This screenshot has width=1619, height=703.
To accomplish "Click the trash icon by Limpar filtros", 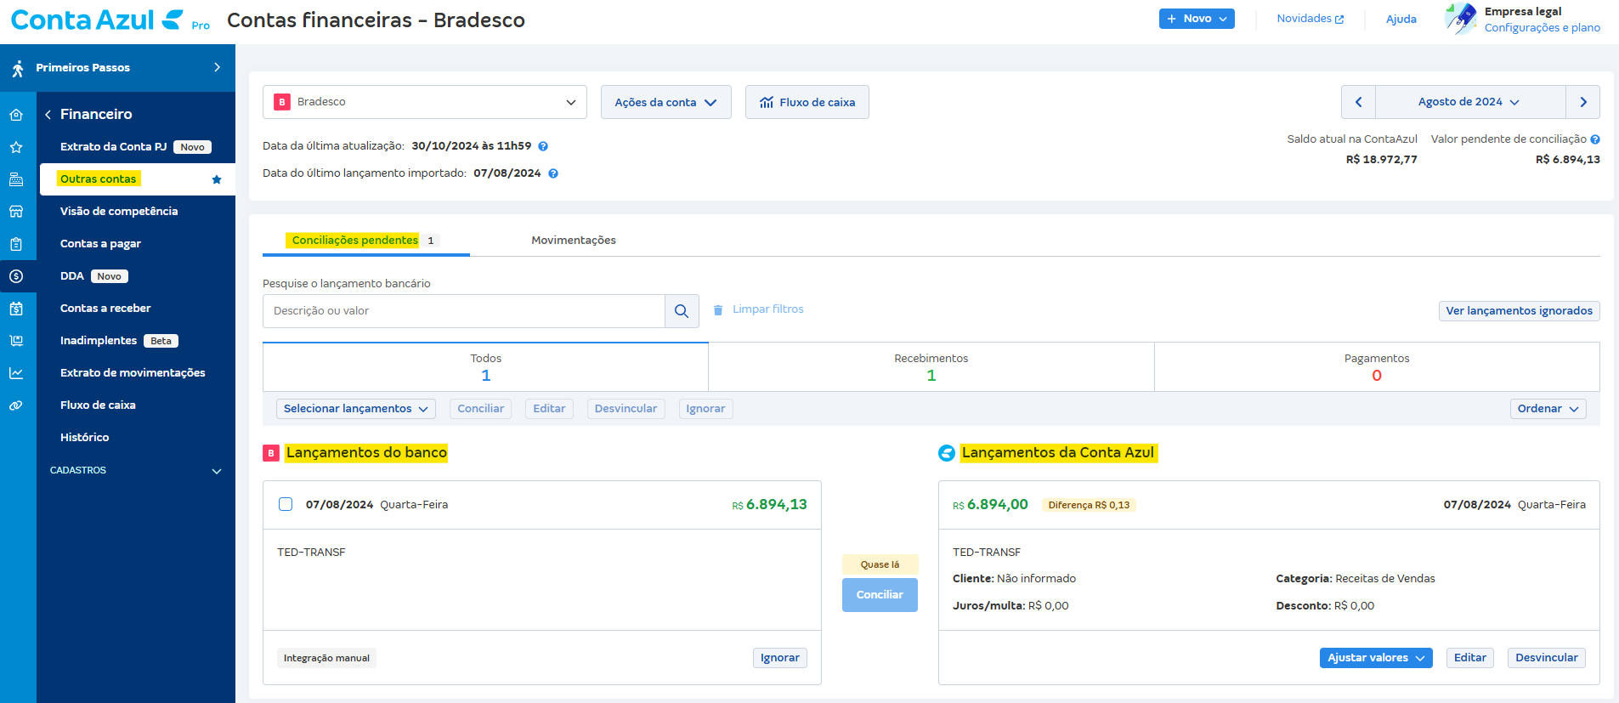I will click(x=718, y=309).
